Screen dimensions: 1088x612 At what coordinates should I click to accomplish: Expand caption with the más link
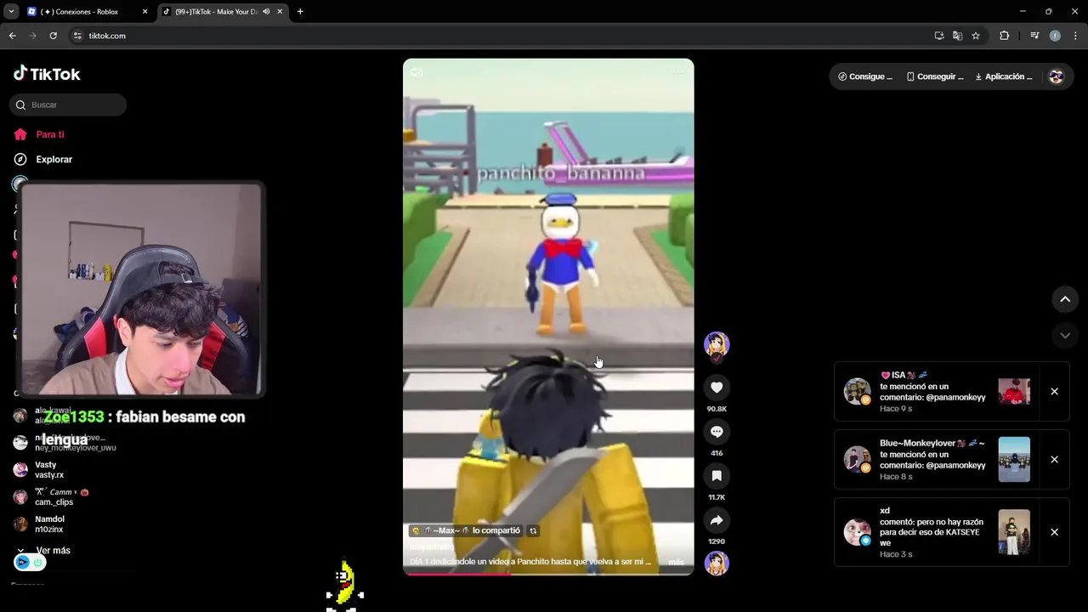coord(676,562)
